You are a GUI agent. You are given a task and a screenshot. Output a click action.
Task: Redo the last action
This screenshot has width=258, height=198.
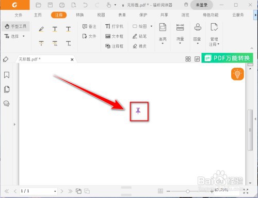tap(97, 5)
